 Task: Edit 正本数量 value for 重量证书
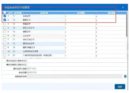click(x=80, y=20)
